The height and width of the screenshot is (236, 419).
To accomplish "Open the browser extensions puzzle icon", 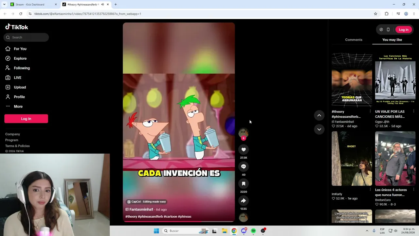I will click(x=387, y=14).
